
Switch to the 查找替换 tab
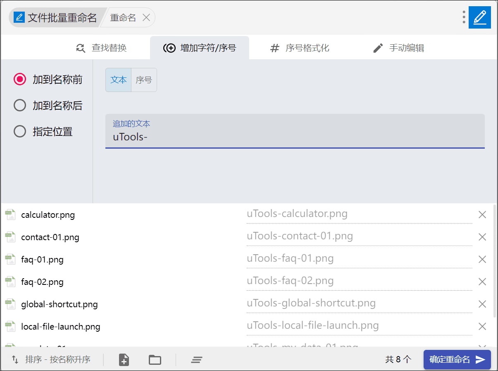[102, 48]
